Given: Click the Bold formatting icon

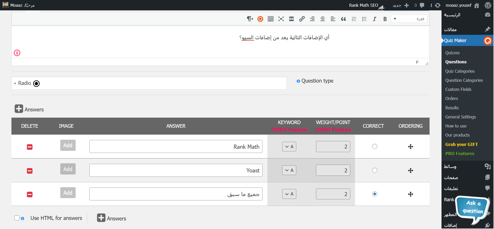Looking at the screenshot, I should point(385,19).
